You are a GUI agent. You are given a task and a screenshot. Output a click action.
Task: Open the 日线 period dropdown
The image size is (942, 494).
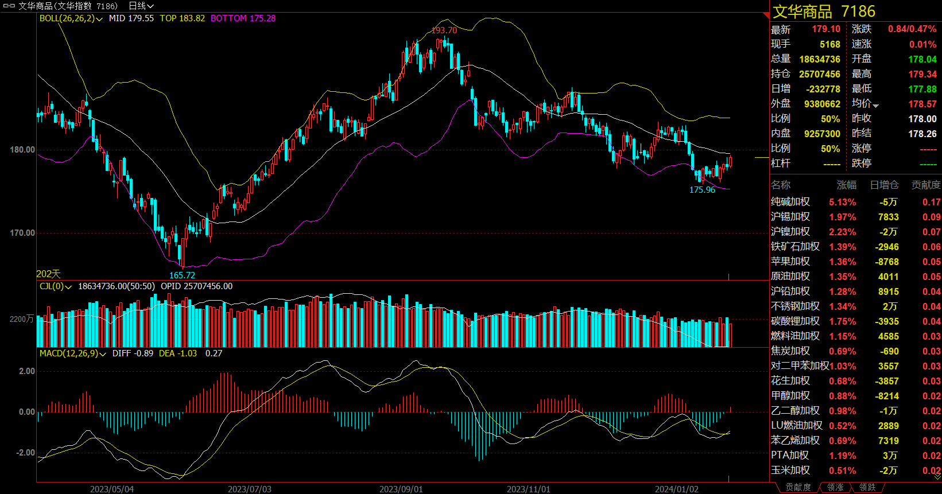(141, 6)
